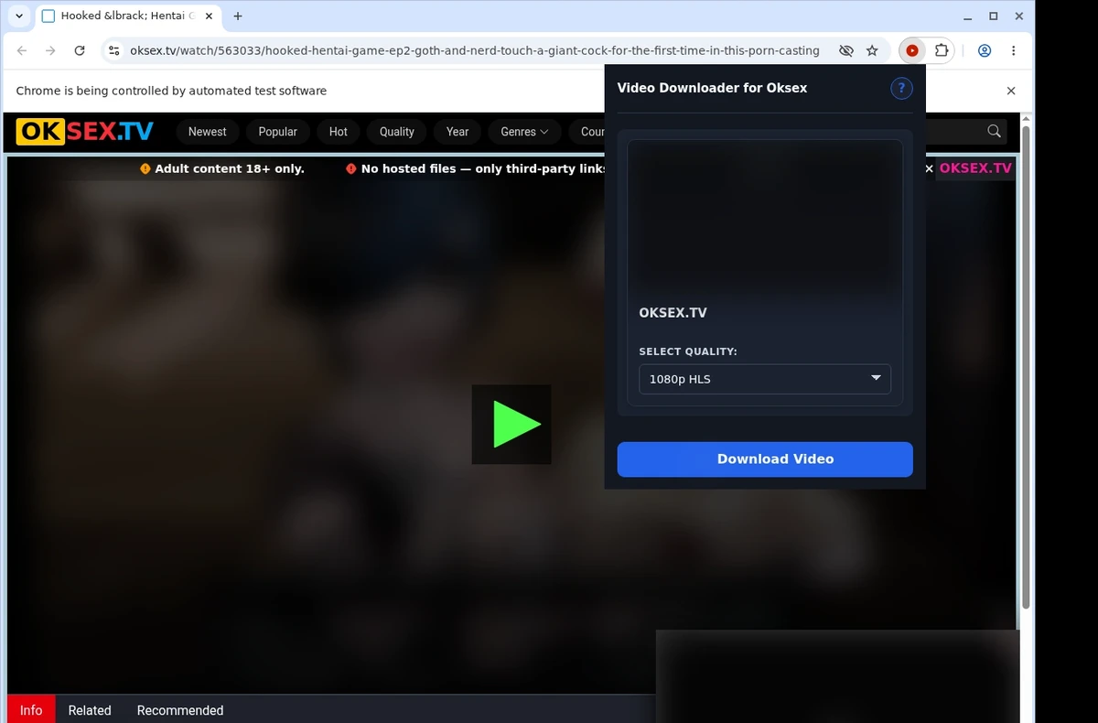This screenshot has height=723, width=1098.
Task: Go back to the previous page
Action: [x=22, y=51]
